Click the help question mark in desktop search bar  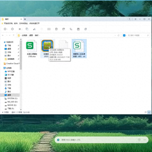(139, 140)
